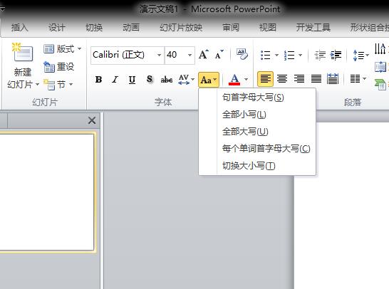389x289 pixels.
Task: Open the 节 section dropdown
Action: [x=58, y=85]
